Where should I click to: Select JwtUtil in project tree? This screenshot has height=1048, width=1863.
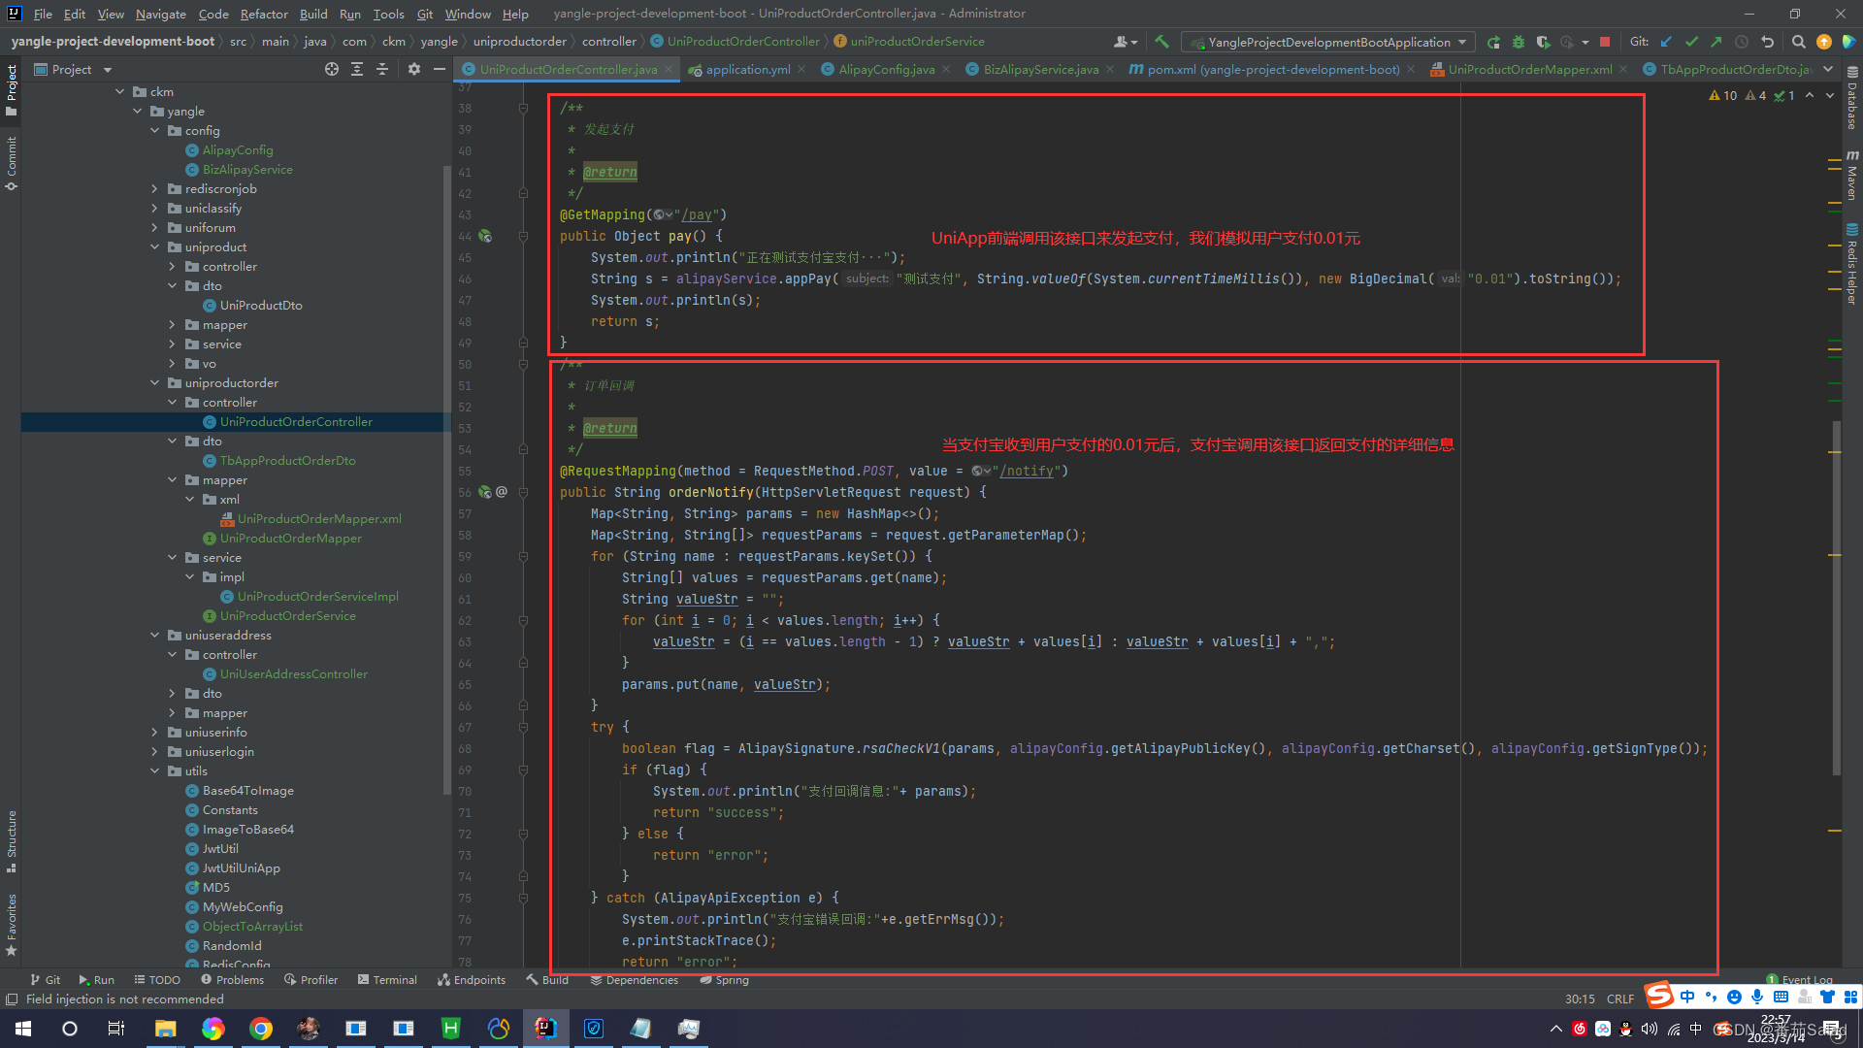(219, 849)
